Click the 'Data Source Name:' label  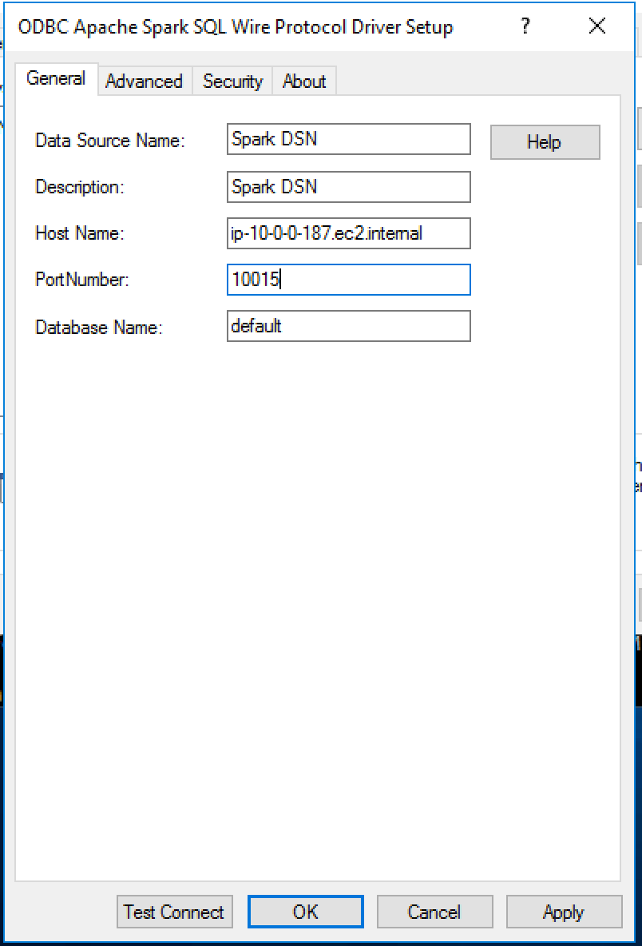(110, 141)
